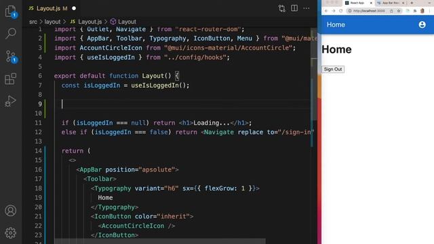Switch to the App Bar React browser tab

[391, 3]
